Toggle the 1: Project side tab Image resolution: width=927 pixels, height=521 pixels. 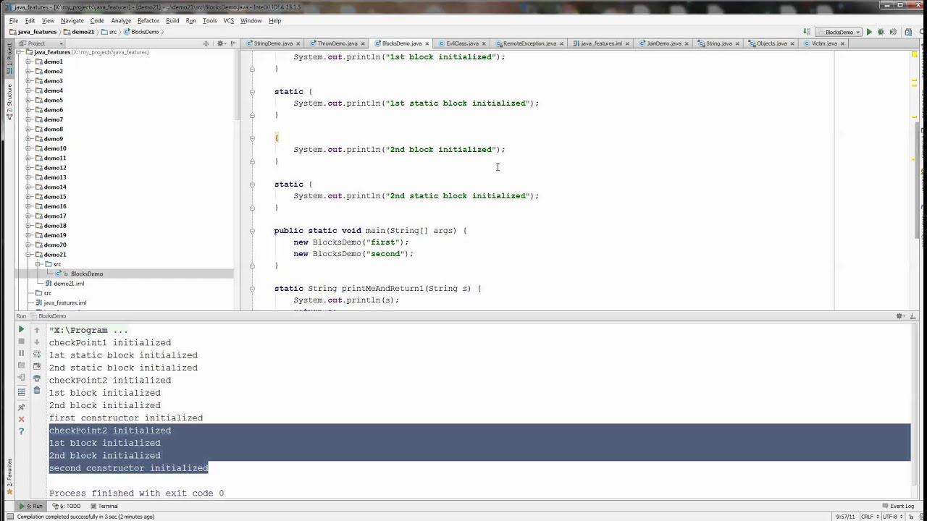click(9, 59)
